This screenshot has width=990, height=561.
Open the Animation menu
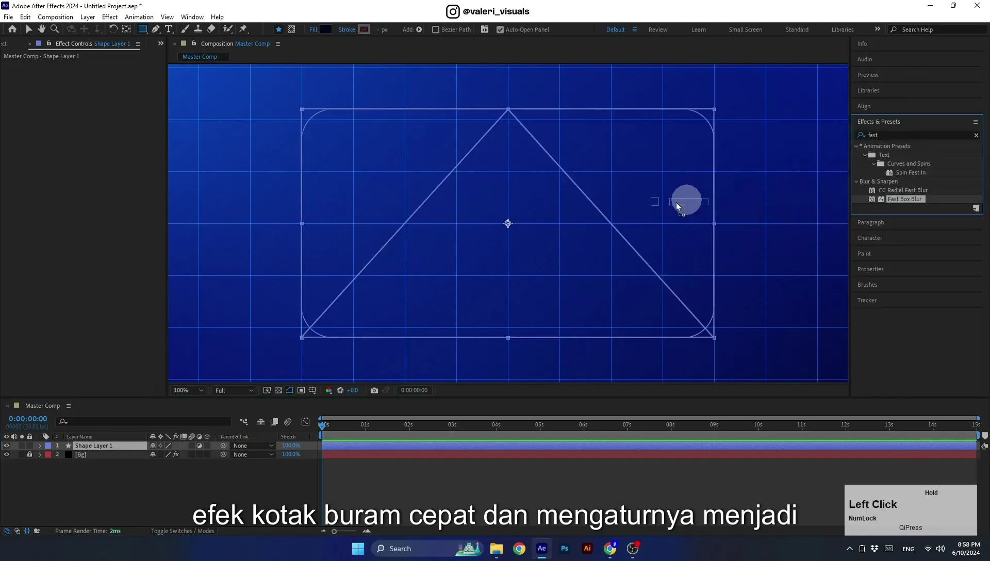[x=139, y=17]
